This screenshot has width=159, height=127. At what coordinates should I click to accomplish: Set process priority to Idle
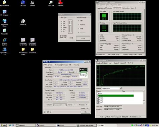[79, 21]
